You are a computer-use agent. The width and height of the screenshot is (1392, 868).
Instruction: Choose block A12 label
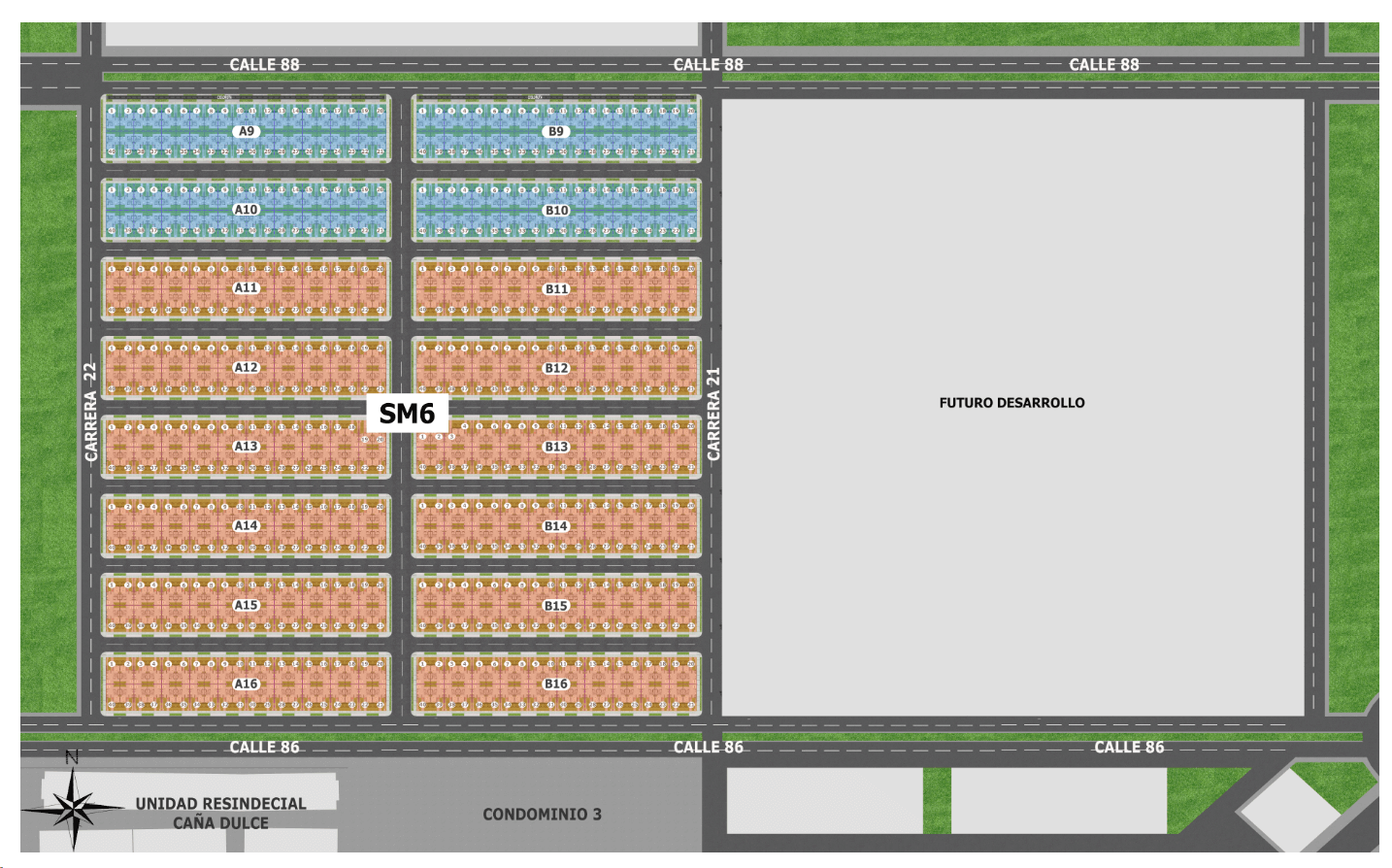pyautogui.click(x=247, y=368)
